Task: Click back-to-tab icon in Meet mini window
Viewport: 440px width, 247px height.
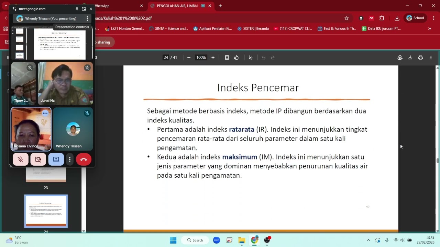Action: click(84, 9)
